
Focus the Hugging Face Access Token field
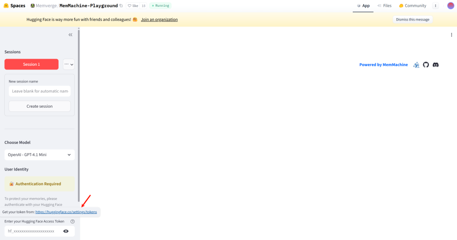(x=40, y=231)
